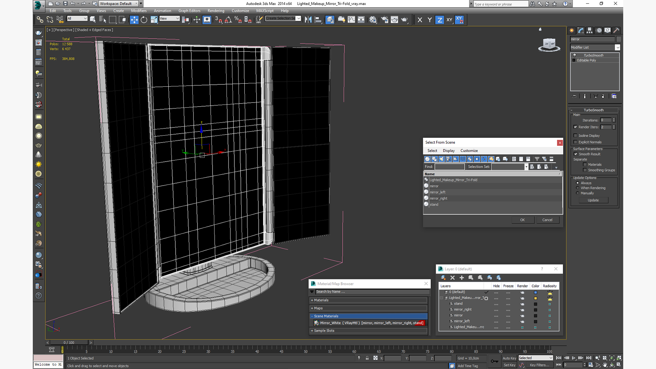Expand the Materials group in Material Browser
Screen dimensions: 656x369
click(368, 300)
